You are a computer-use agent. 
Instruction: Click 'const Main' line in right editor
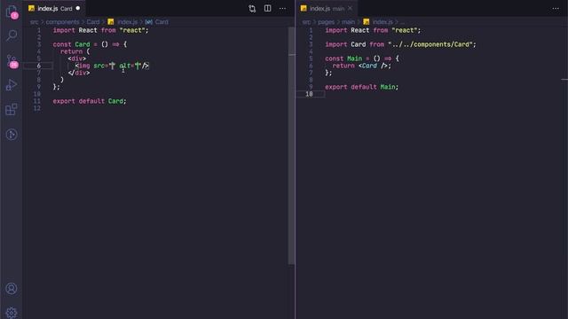pos(362,58)
